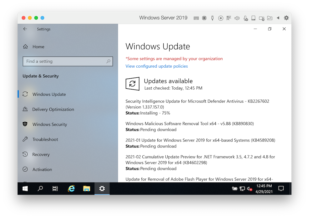Enable the disabled microphone icon
This screenshot has width=309, height=218.
246,18
